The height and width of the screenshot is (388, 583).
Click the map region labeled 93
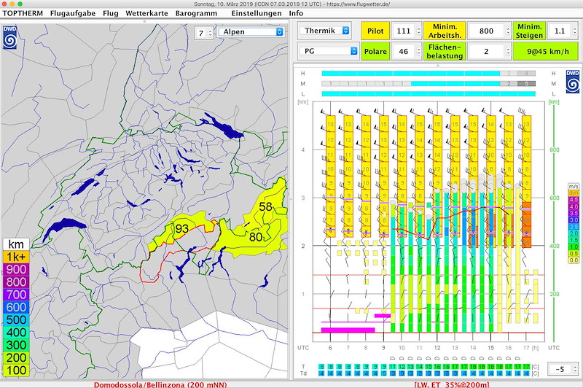coord(181,228)
